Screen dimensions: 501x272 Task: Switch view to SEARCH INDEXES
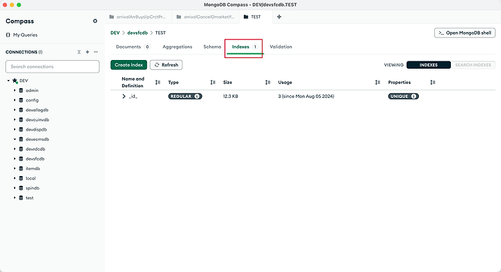473,65
